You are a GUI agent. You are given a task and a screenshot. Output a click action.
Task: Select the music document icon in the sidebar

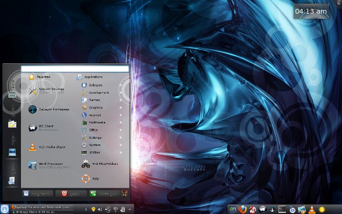(12, 181)
